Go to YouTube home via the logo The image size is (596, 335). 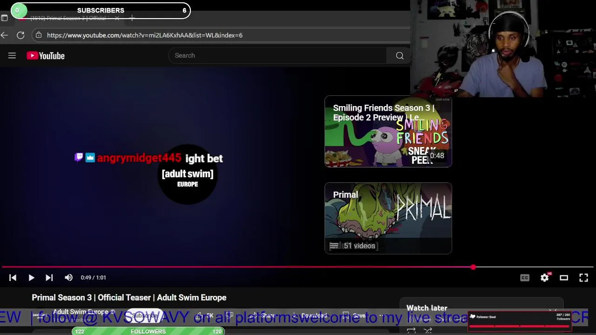click(x=46, y=56)
